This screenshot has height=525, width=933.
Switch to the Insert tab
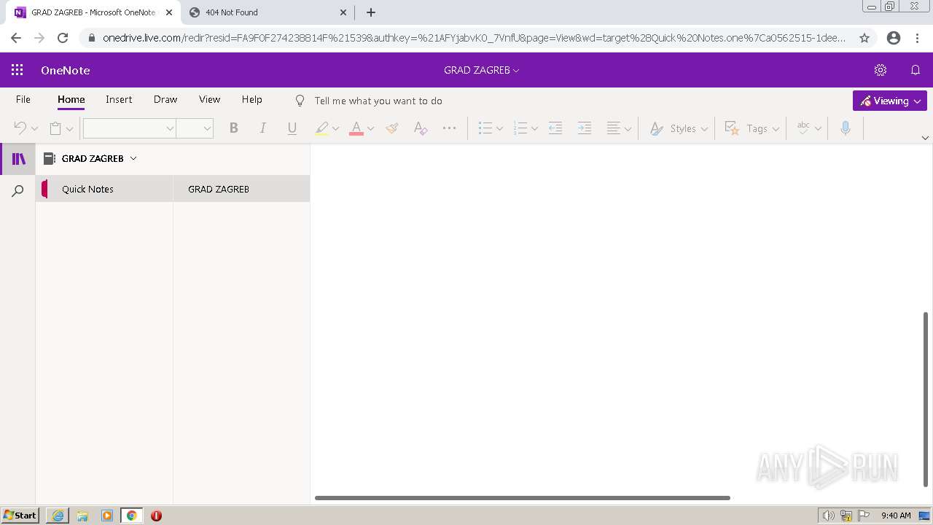119,99
